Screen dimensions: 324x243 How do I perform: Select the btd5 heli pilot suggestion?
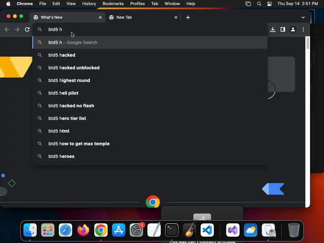pyautogui.click(x=150, y=93)
